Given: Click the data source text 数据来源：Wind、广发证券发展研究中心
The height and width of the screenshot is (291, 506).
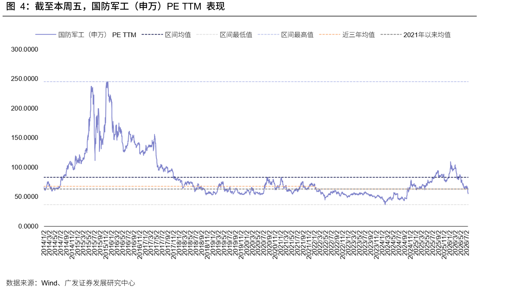Looking at the screenshot, I should click(70, 283).
